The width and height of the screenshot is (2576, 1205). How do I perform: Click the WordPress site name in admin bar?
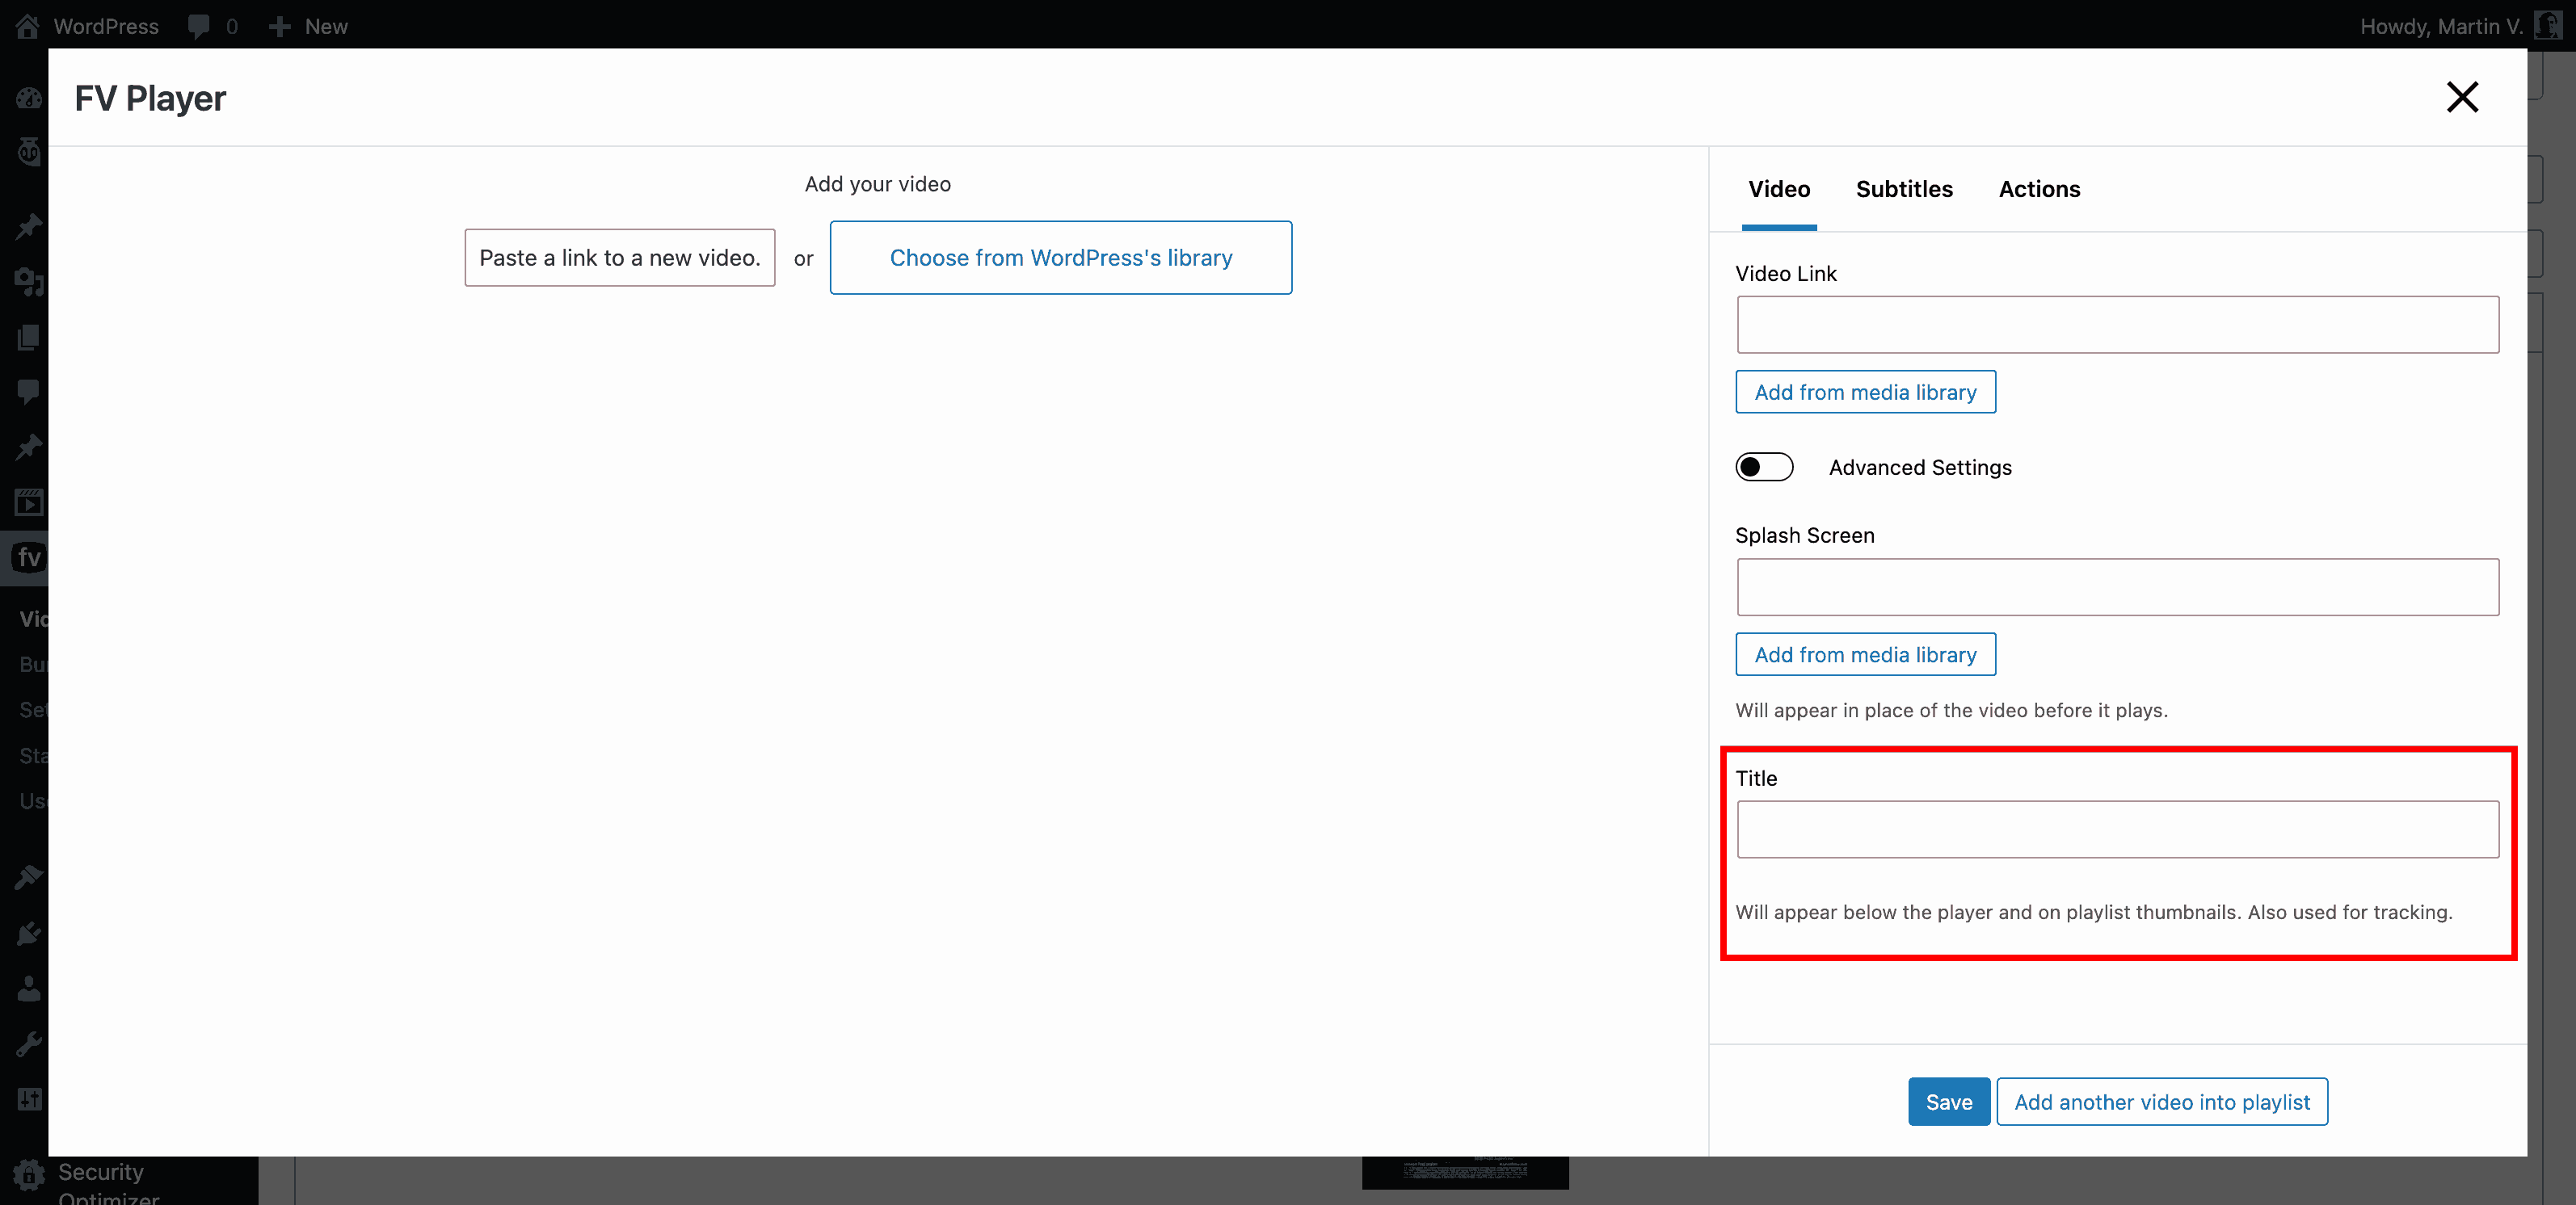[x=106, y=26]
